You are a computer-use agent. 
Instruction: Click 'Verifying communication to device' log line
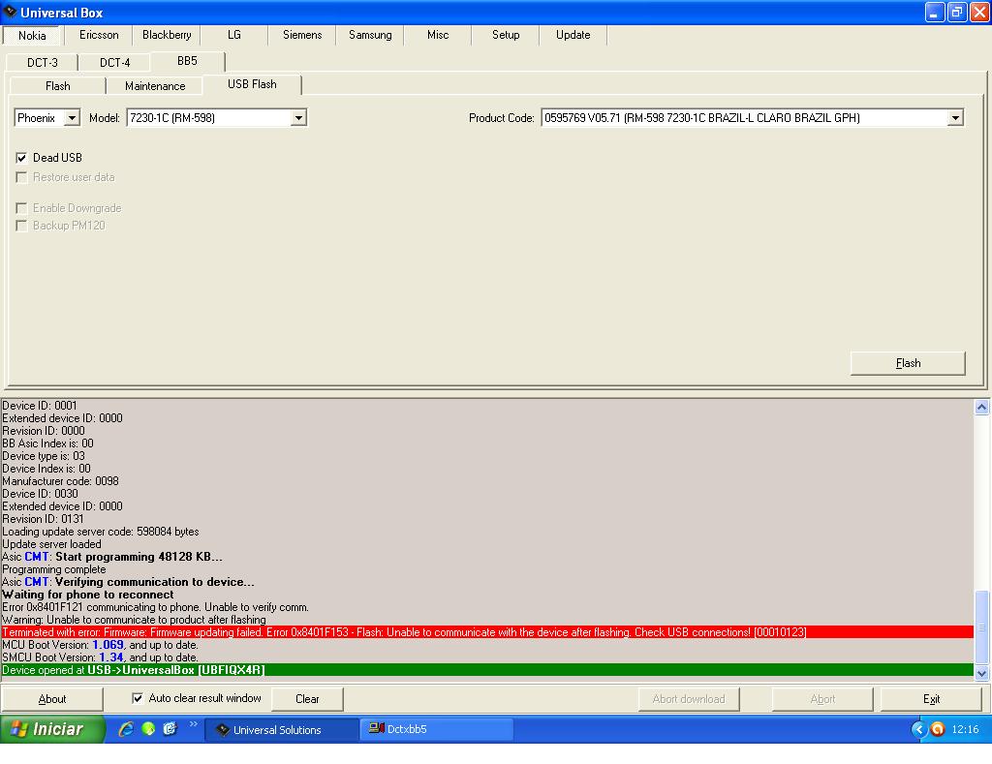[129, 582]
